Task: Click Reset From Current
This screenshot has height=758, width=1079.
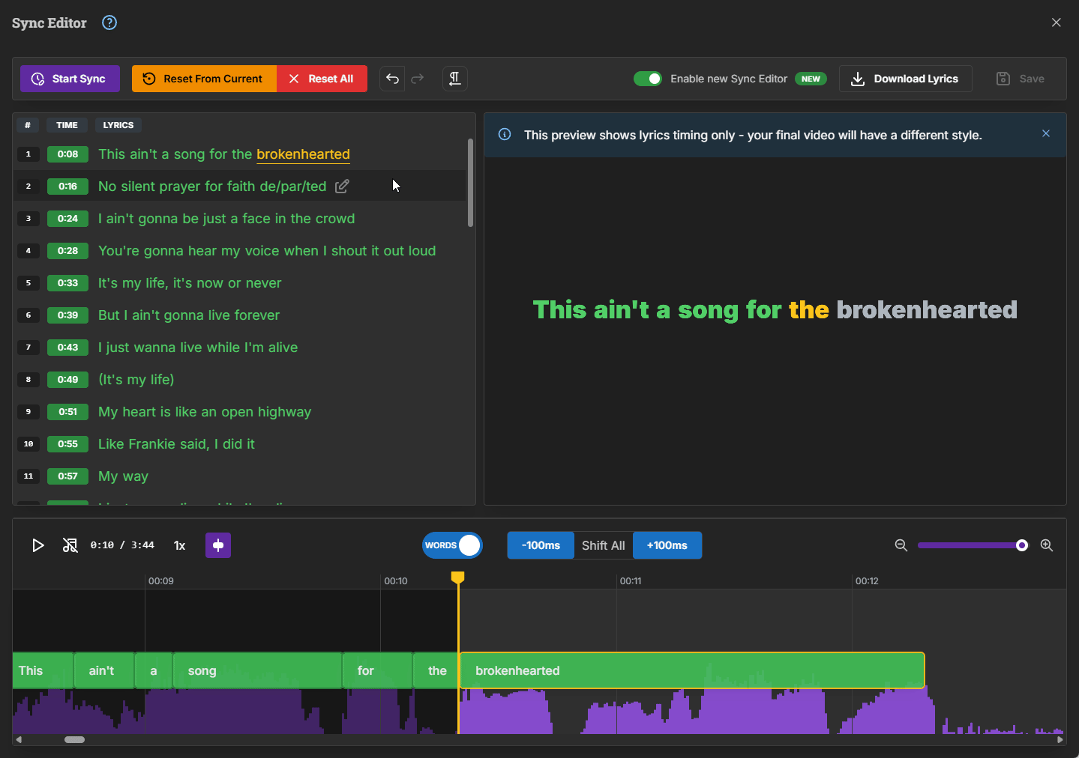Action: [x=204, y=79]
